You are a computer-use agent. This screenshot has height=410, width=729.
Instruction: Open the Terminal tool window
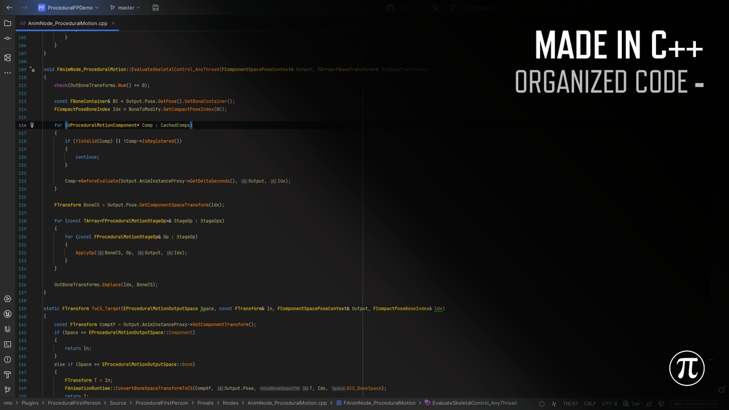point(7,344)
